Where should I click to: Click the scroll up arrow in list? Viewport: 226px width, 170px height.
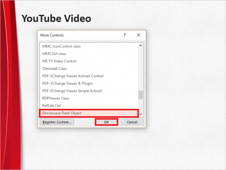tap(141, 46)
